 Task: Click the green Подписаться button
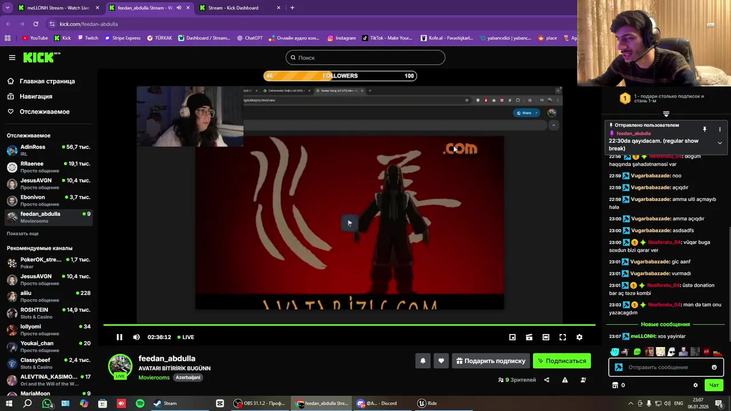click(x=562, y=361)
